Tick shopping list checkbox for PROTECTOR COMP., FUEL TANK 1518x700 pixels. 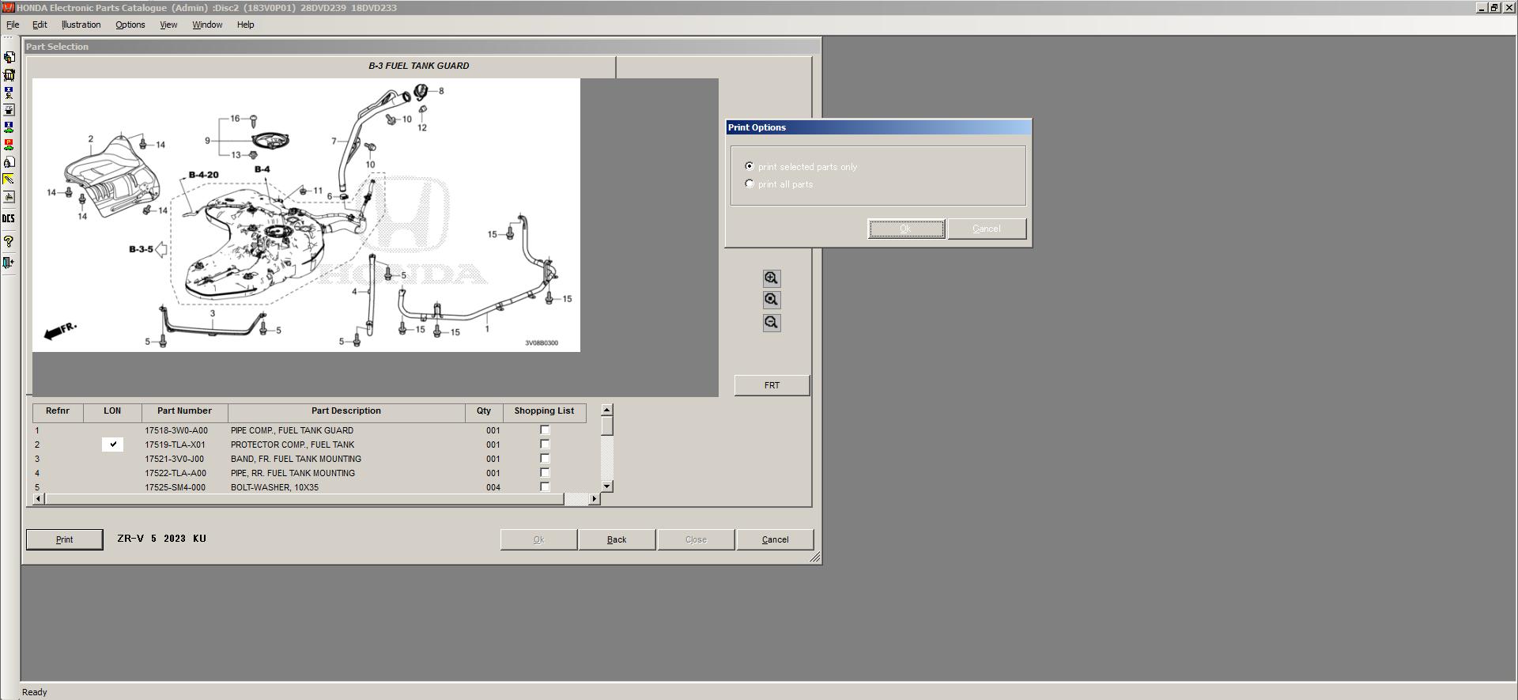pyautogui.click(x=545, y=445)
